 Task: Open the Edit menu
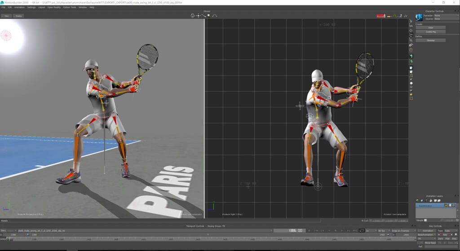coord(10,7)
